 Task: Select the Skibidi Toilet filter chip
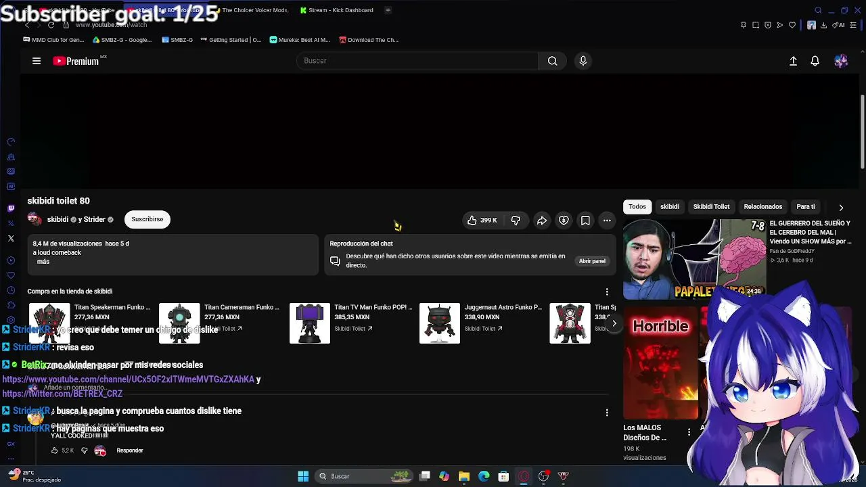click(711, 207)
